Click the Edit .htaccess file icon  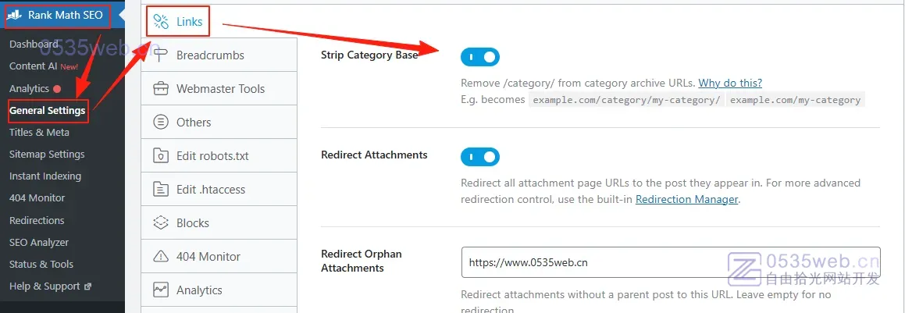pos(162,189)
